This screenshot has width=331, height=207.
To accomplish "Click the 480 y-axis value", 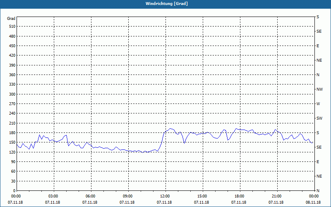I will pyautogui.click(x=12, y=36).
